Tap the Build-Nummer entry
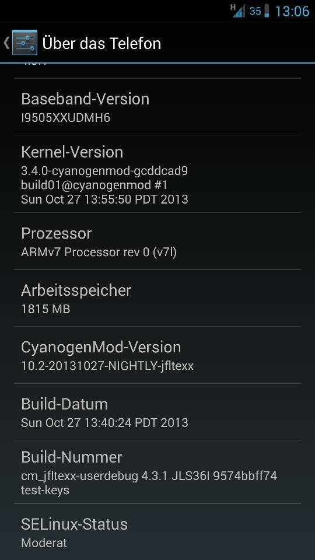 click(x=157, y=472)
